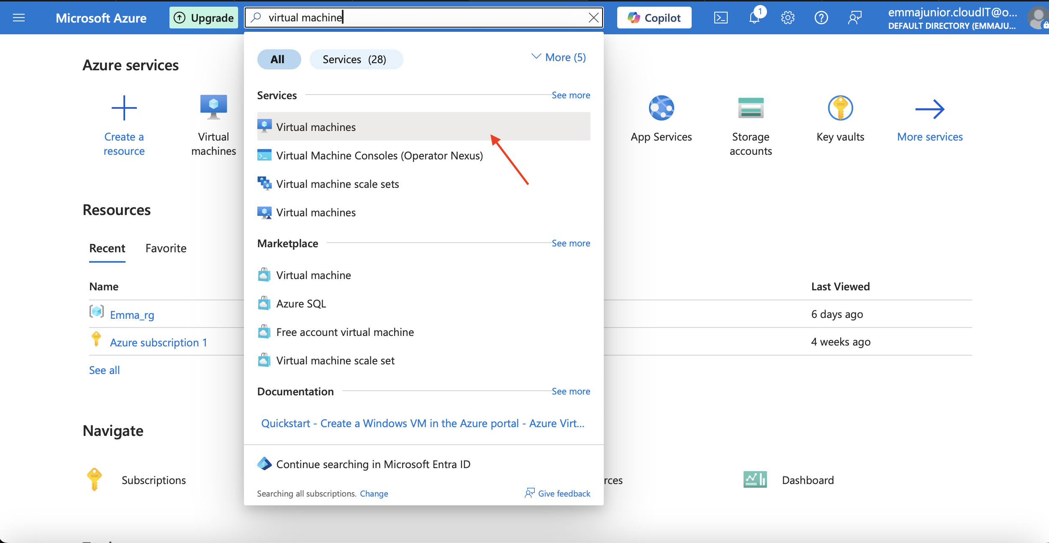Choose Marketplace item Azure SQL
This screenshot has height=543, width=1049.
coord(423,303)
